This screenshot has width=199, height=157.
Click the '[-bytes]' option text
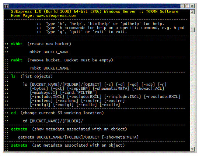(39, 89)
